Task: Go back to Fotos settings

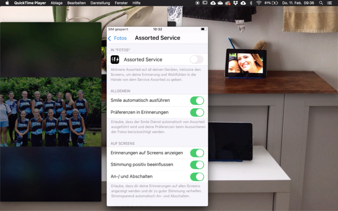Action: (x=117, y=38)
